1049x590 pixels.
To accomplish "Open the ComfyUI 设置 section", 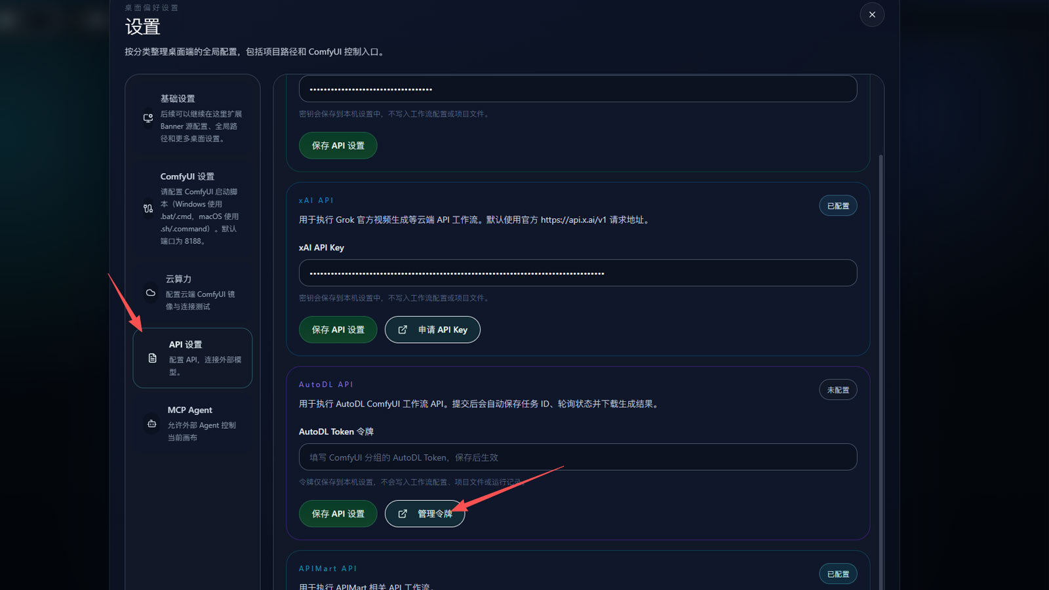I will (x=193, y=208).
